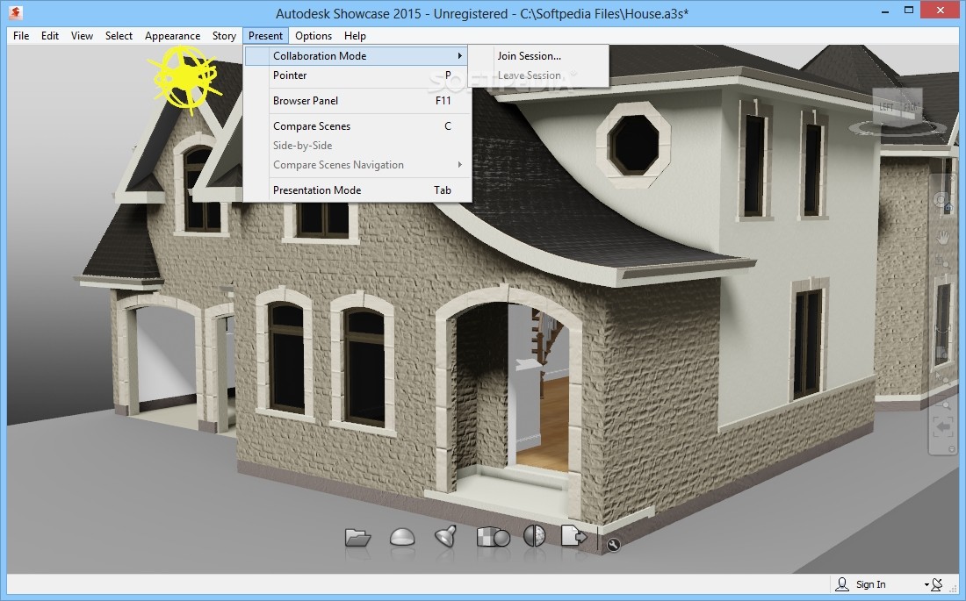The width and height of the screenshot is (966, 601).
Task: Expand the nav bar bottom options arrow
Action: tap(952, 450)
